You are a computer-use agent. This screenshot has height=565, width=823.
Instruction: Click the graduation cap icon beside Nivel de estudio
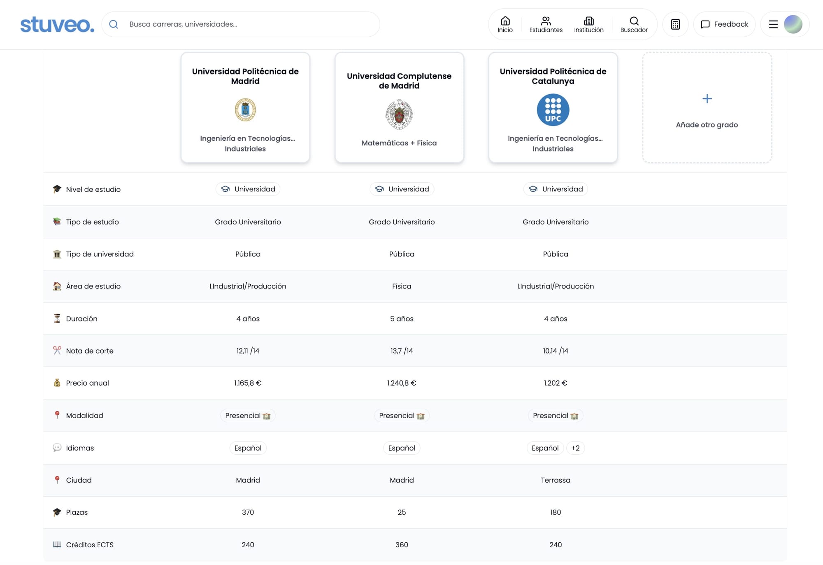[x=57, y=189]
